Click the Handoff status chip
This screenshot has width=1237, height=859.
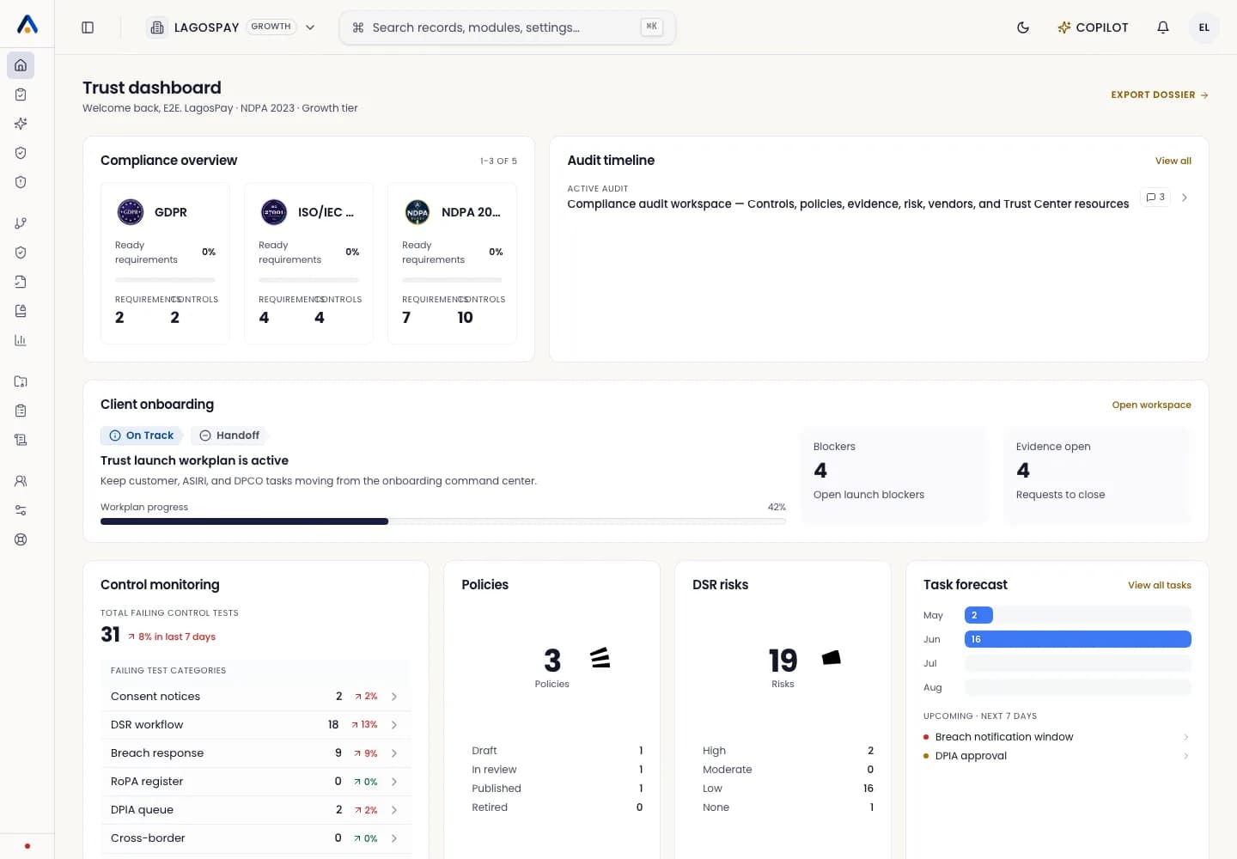[x=229, y=436]
